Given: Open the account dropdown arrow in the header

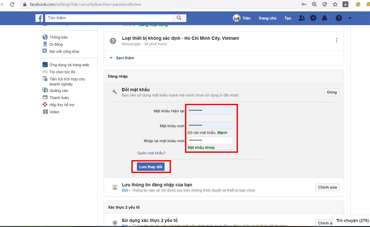Looking at the screenshot, I should coord(350,18).
